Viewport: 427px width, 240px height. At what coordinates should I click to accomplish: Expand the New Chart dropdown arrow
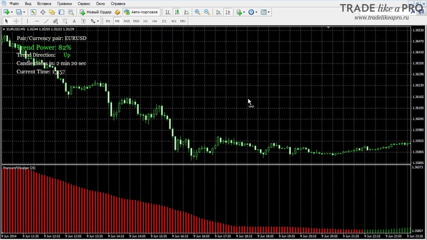[12, 12]
